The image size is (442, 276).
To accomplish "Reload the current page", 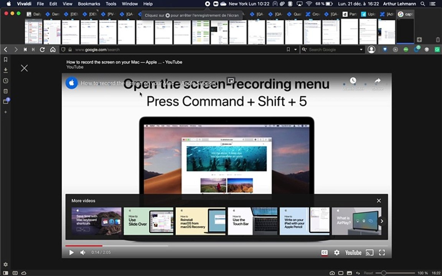I will 42,49.
